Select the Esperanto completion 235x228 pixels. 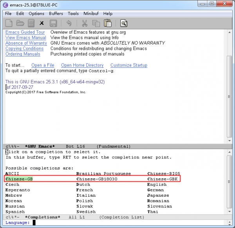coord(18,190)
